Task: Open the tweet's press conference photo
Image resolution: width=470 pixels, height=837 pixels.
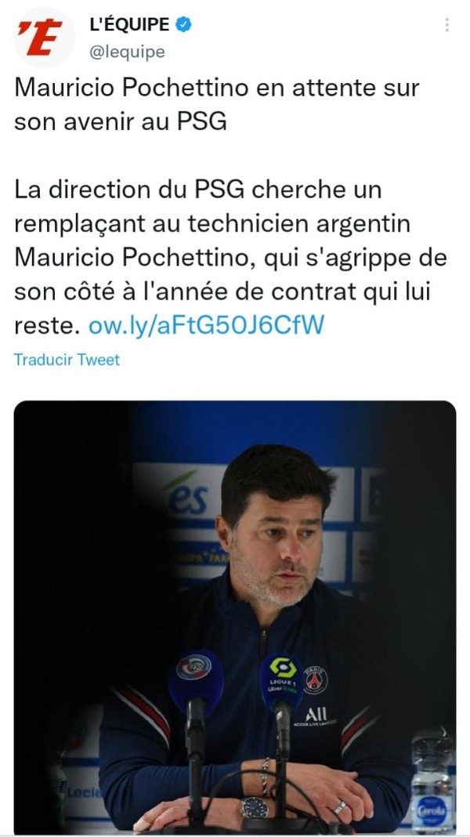Action: coord(235,618)
